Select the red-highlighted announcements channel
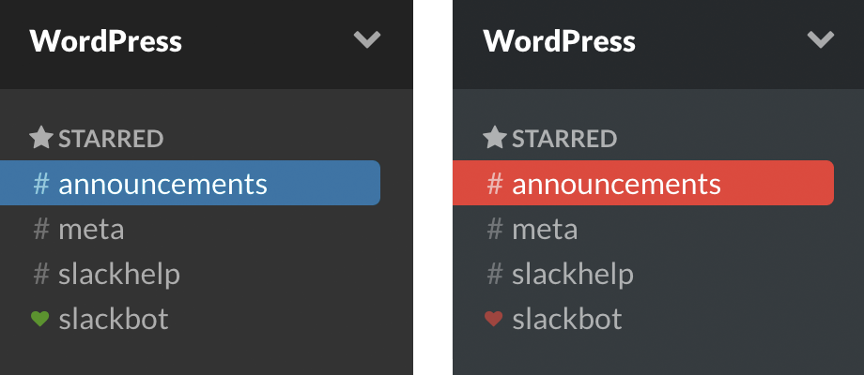 coord(616,184)
